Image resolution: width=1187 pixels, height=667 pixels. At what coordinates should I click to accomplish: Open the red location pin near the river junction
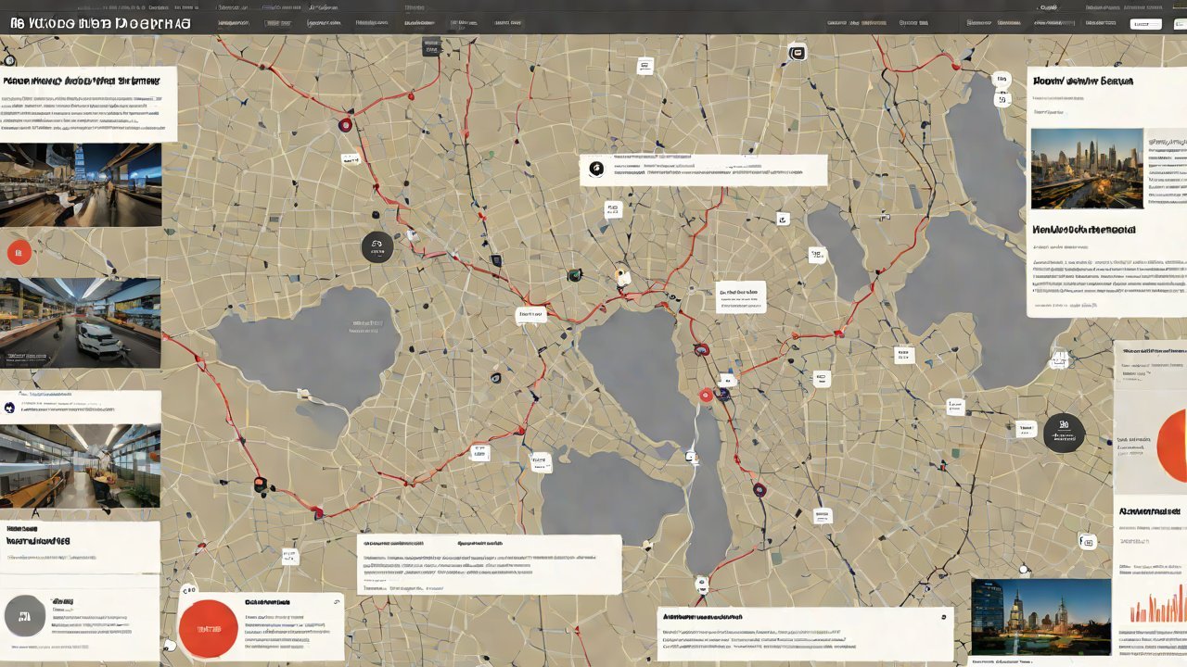(x=706, y=394)
